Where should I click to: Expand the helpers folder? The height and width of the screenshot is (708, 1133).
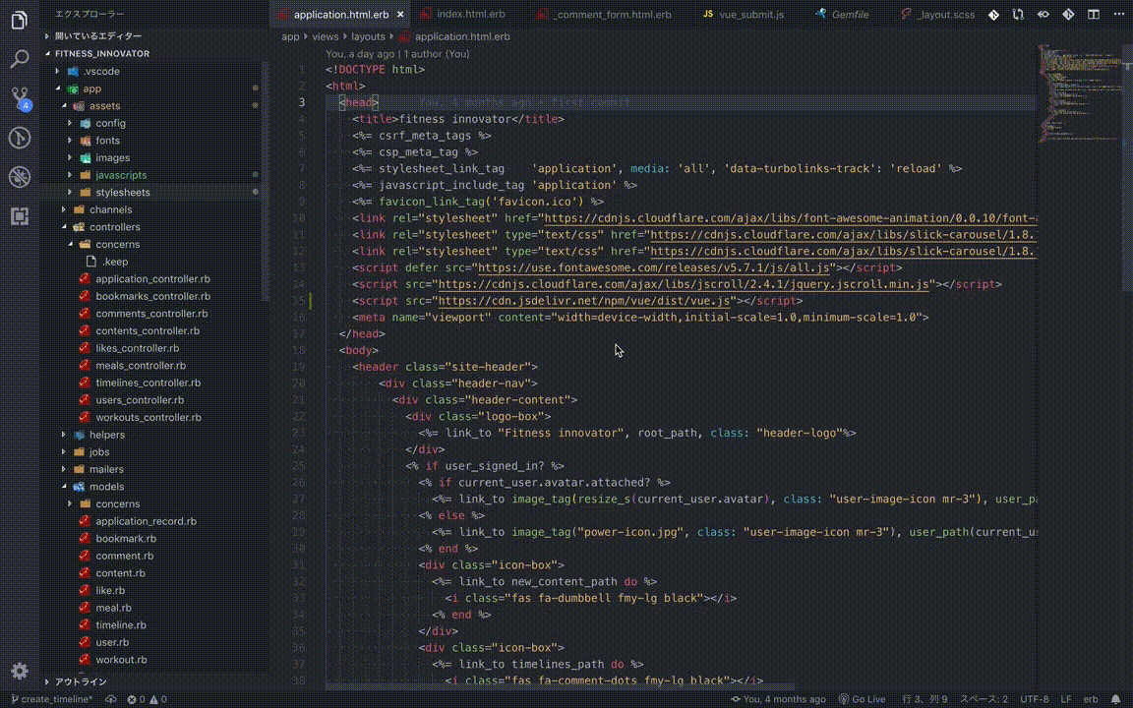pos(106,434)
